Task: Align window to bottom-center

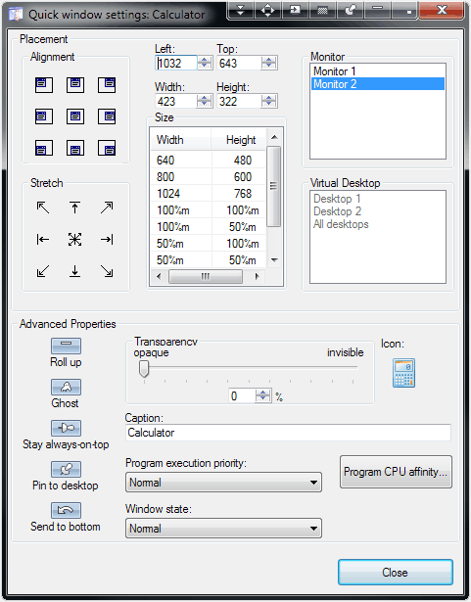Action: click(75, 148)
